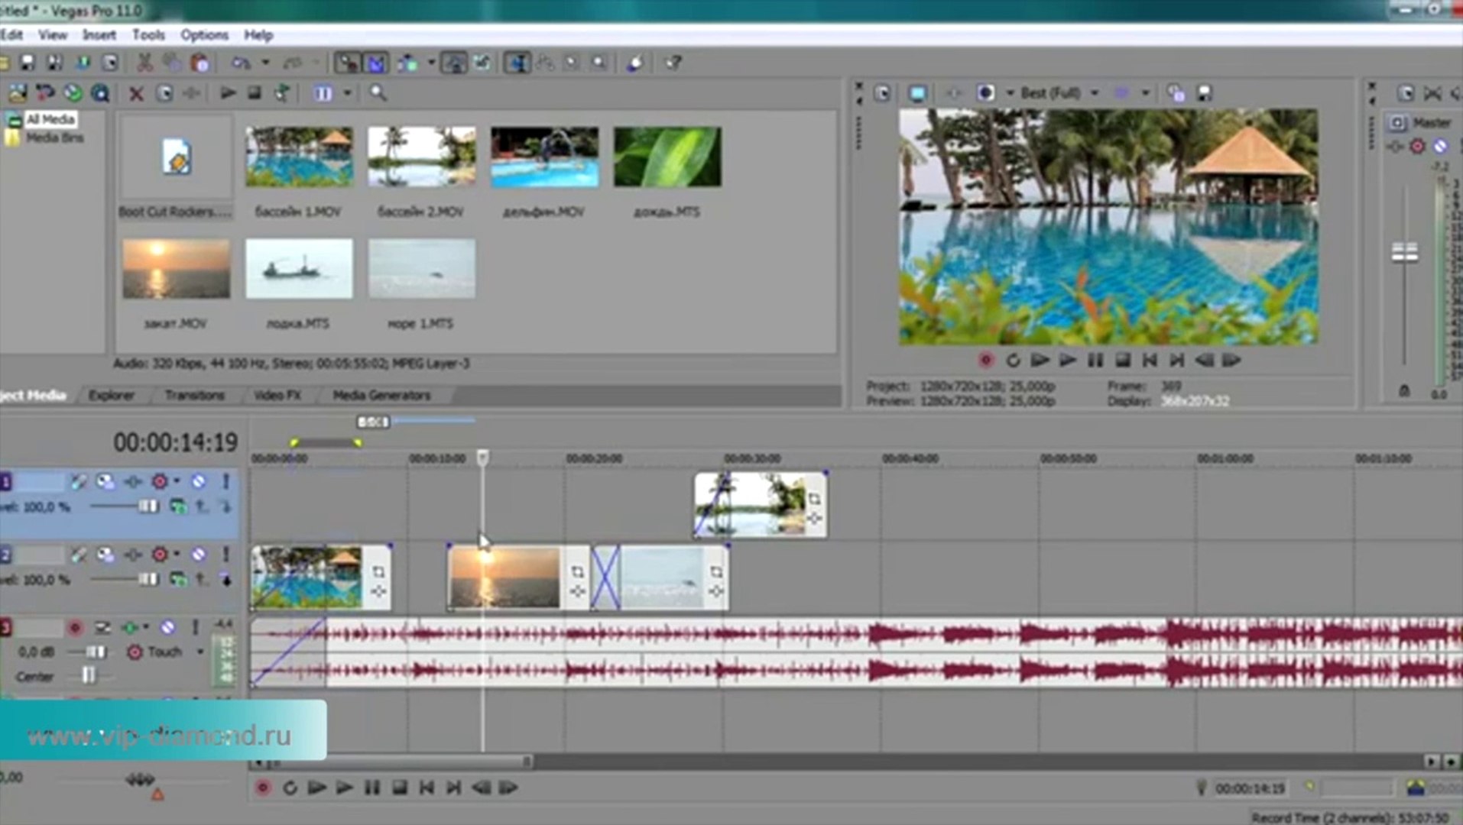Screen dimensions: 1463x825
Task: Click the Cut scissors icon in main toolbar
Action: pyautogui.click(x=144, y=63)
